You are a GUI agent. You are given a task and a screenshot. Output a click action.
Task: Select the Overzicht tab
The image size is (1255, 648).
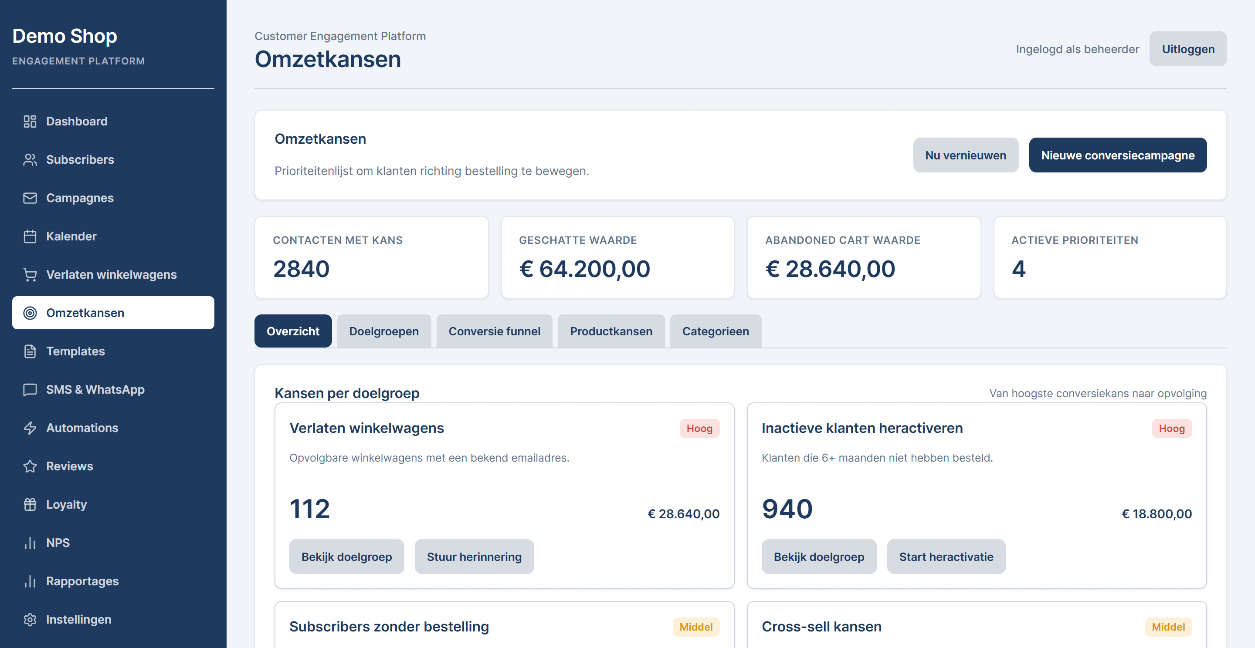[293, 331]
